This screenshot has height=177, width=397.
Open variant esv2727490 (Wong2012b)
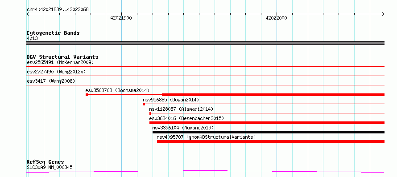click(x=56, y=72)
